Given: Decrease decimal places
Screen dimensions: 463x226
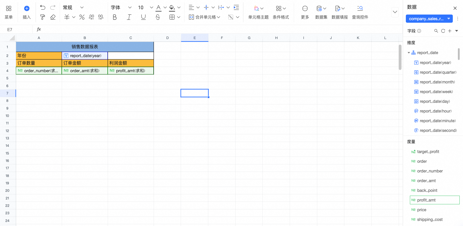Looking at the screenshot, I should click(91, 17).
